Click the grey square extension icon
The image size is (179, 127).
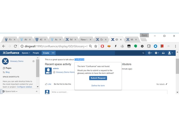(149, 46)
